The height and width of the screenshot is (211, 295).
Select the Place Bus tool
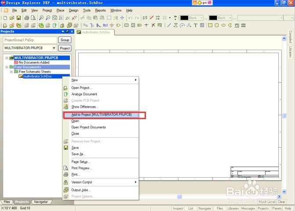click(92, 25)
